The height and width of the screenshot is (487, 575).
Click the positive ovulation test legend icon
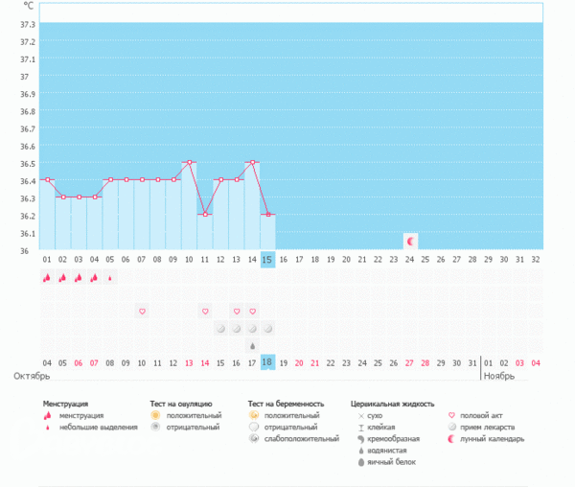point(157,415)
